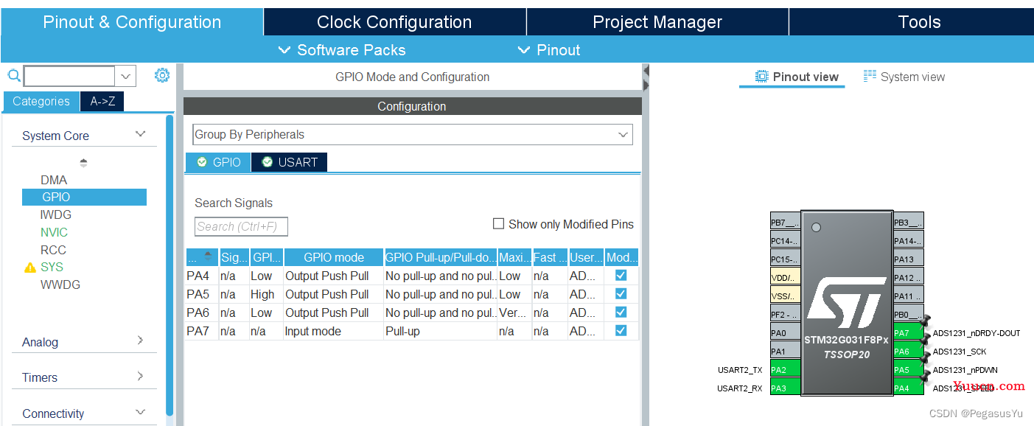The image size is (1034, 426).
Task: Click pin PB7 on chip
Action: tap(785, 222)
